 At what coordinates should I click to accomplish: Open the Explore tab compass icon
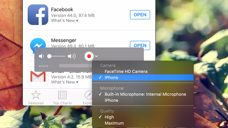tap(88, 95)
